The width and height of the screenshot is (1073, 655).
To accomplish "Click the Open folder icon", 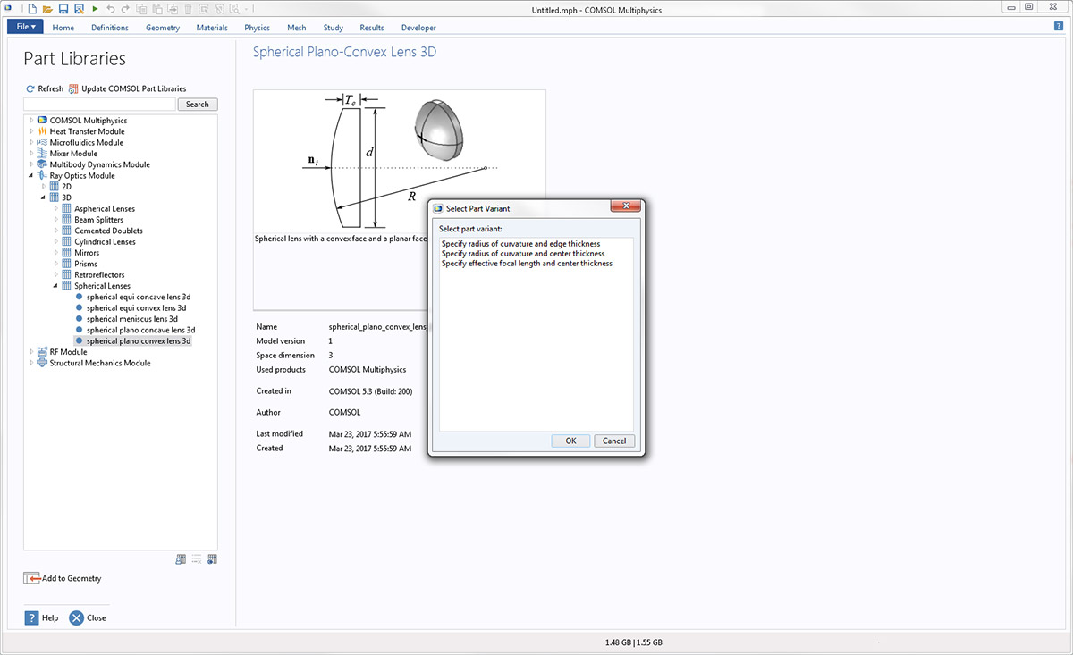I will pos(47,8).
